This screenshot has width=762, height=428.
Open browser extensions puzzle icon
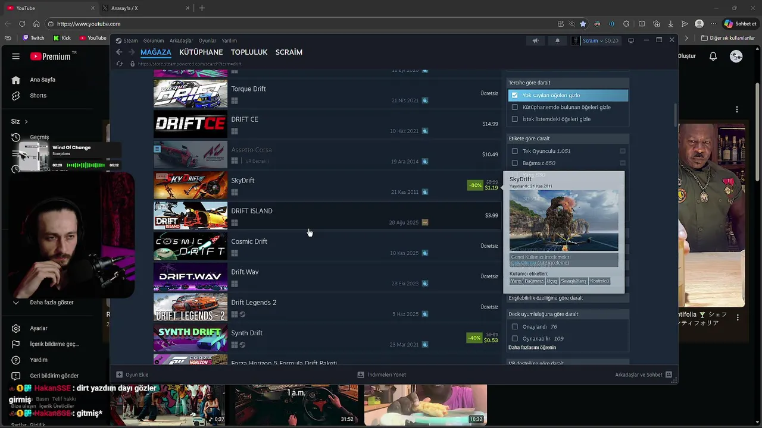(x=626, y=24)
